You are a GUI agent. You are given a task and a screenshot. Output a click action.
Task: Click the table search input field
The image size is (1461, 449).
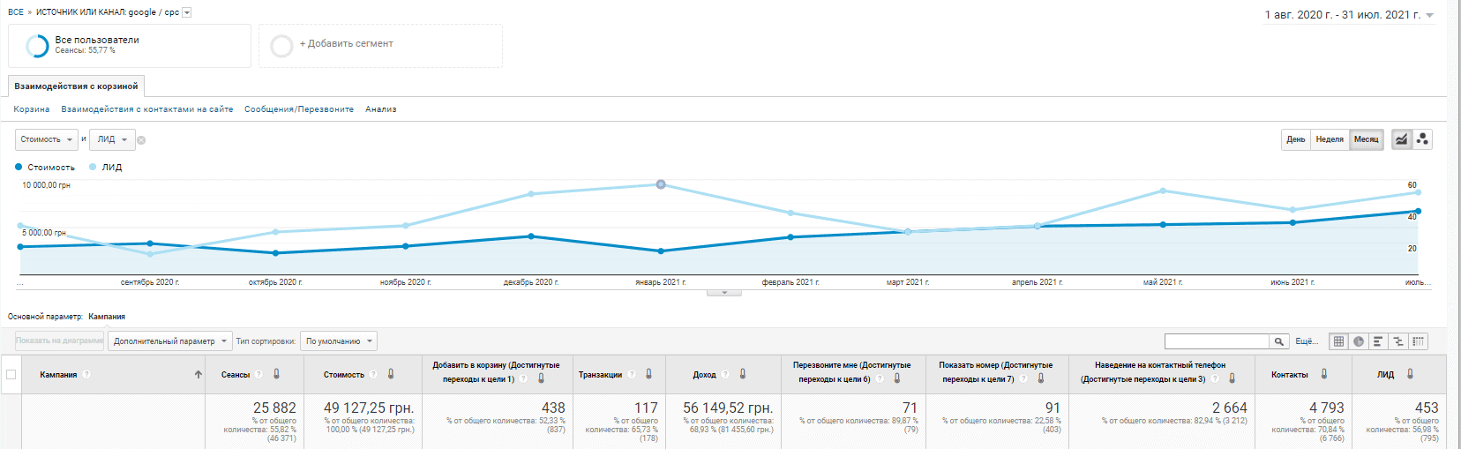(x=1217, y=341)
